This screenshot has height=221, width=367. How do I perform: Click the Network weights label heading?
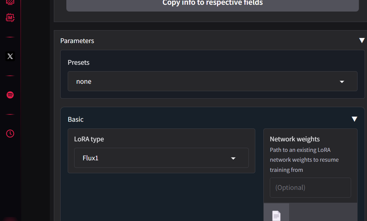[x=295, y=139]
